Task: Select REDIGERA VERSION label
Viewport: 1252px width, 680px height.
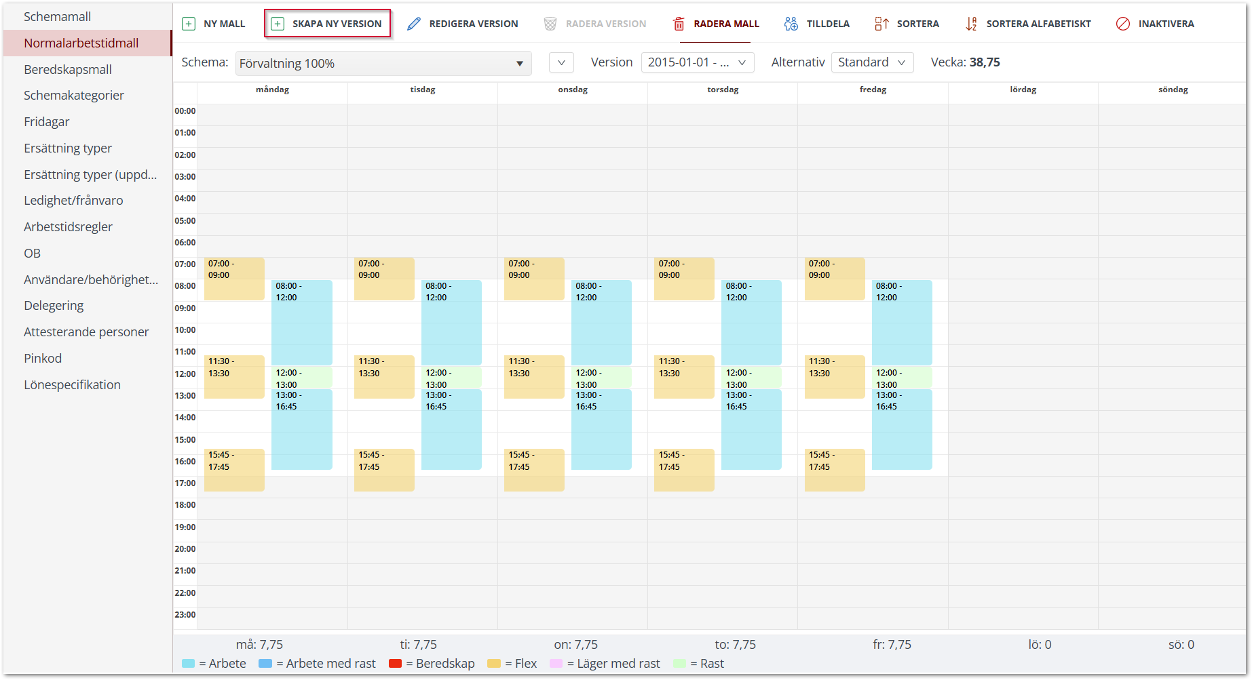Action: pos(474,24)
